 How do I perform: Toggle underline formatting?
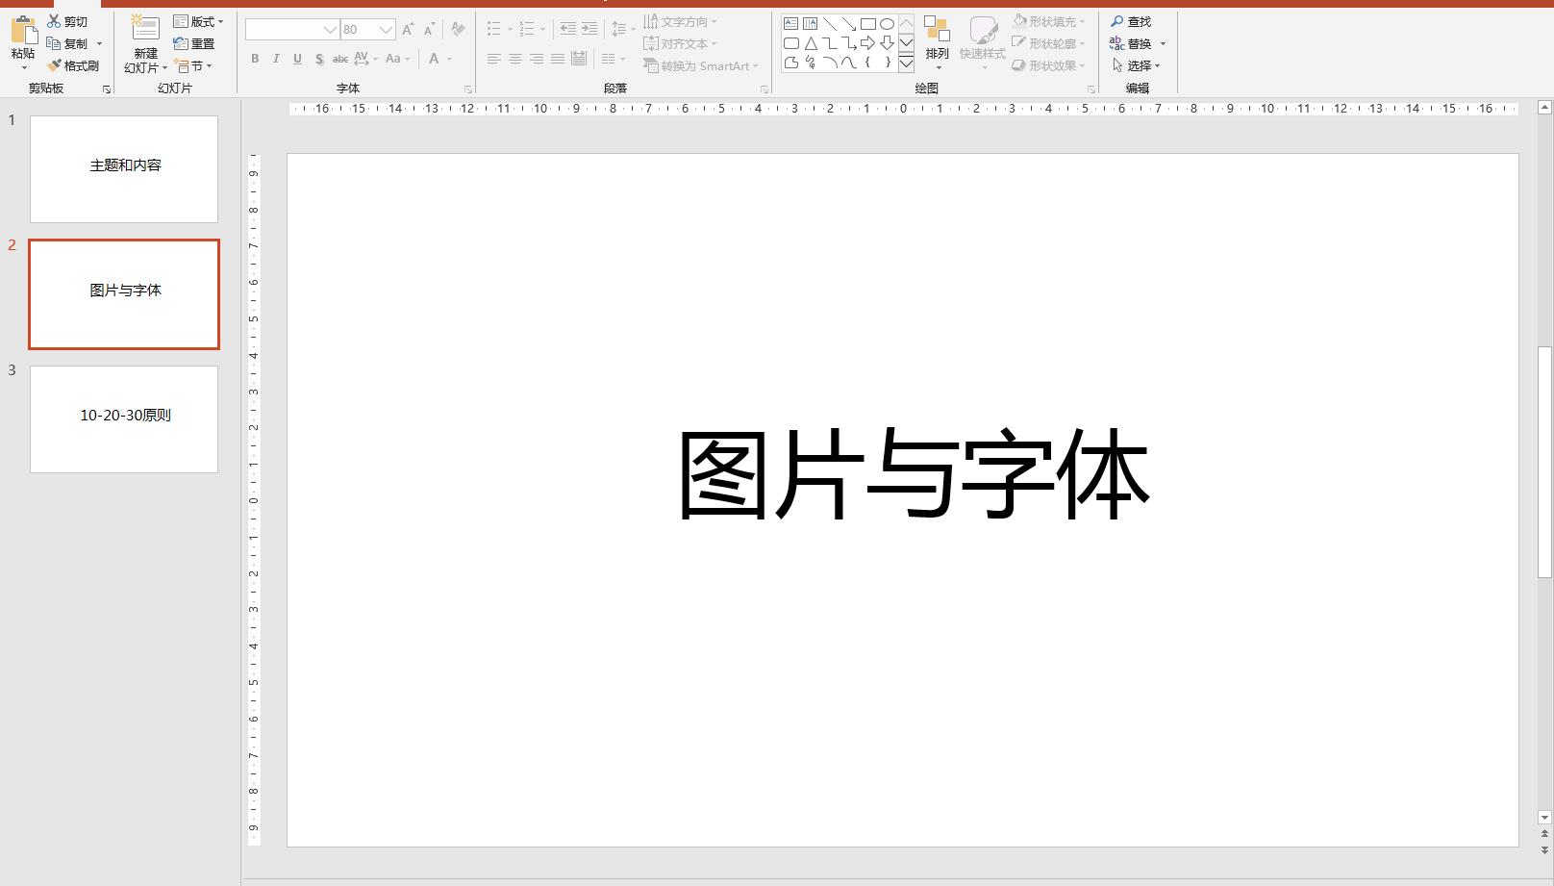(x=296, y=59)
